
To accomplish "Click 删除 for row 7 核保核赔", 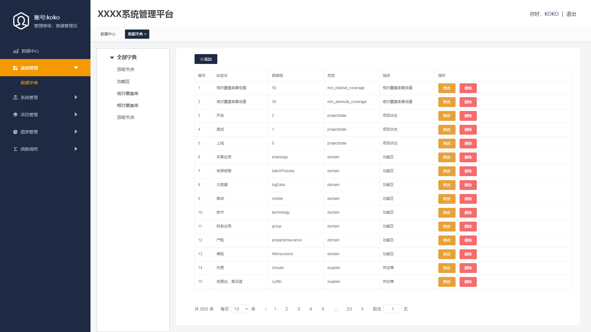I will click(x=468, y=171).
